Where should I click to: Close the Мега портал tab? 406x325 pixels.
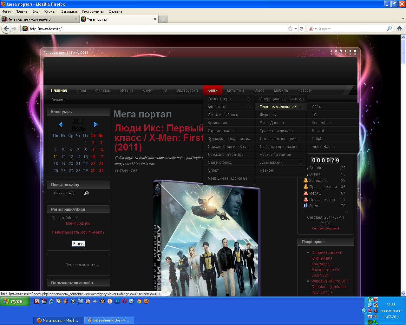click(x=155, y=19)
